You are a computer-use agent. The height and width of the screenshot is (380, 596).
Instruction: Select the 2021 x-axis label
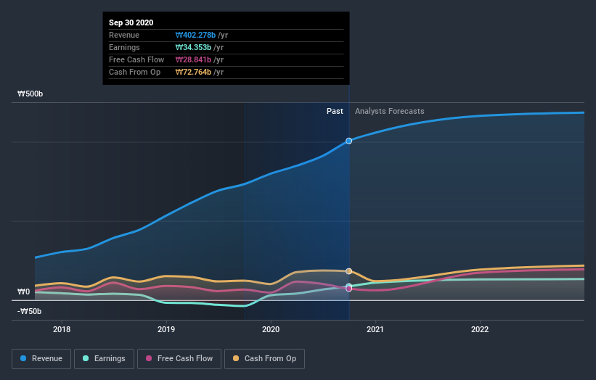coord(375,329)
